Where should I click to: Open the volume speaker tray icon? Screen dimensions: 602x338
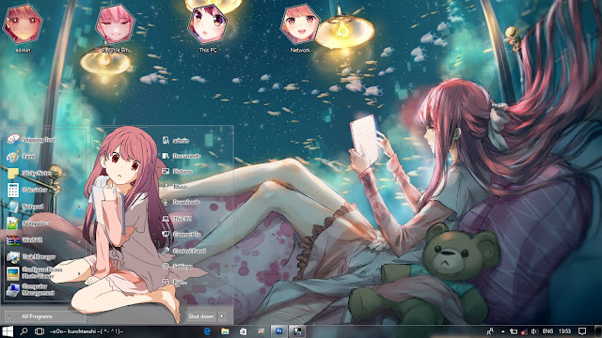point(534,331)
